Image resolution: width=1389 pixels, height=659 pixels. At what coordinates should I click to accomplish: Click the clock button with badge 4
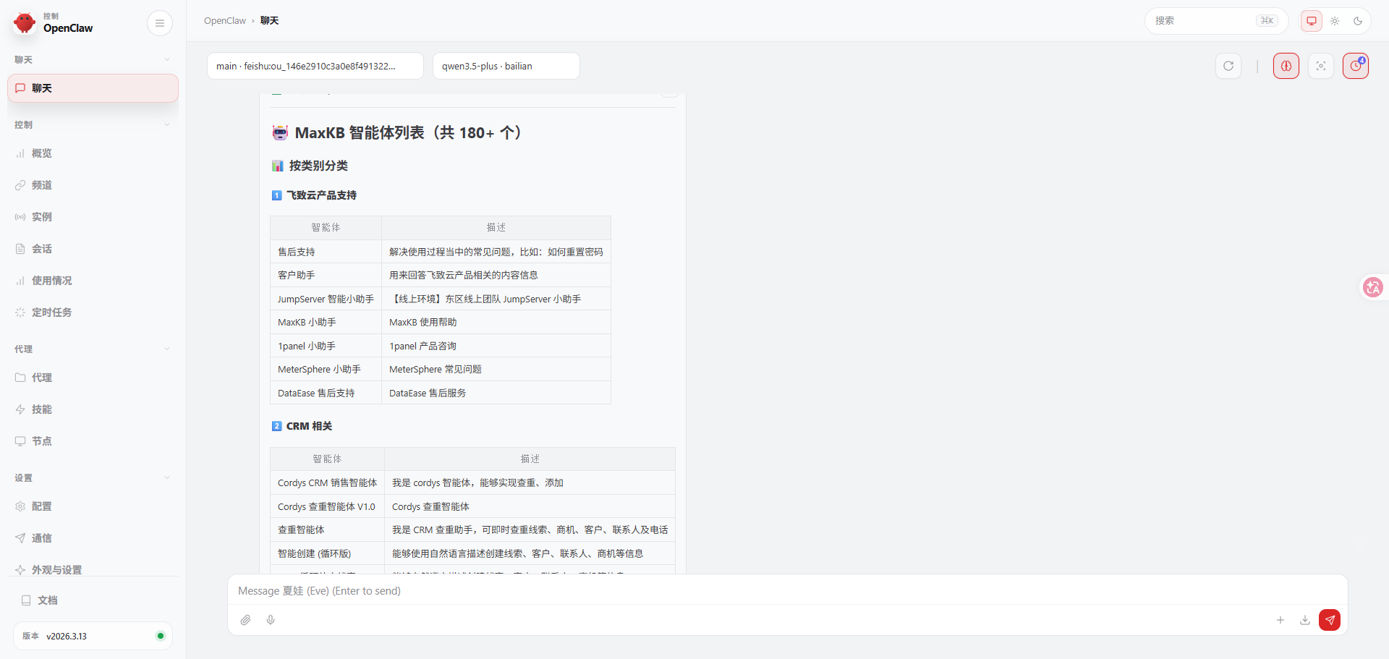click(1355, 66)
